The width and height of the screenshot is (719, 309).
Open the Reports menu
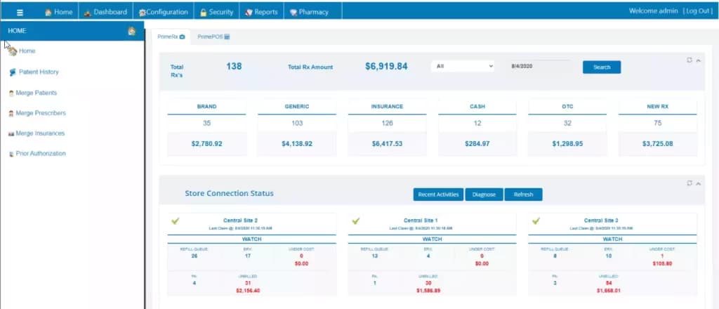(x=261, y=13)
